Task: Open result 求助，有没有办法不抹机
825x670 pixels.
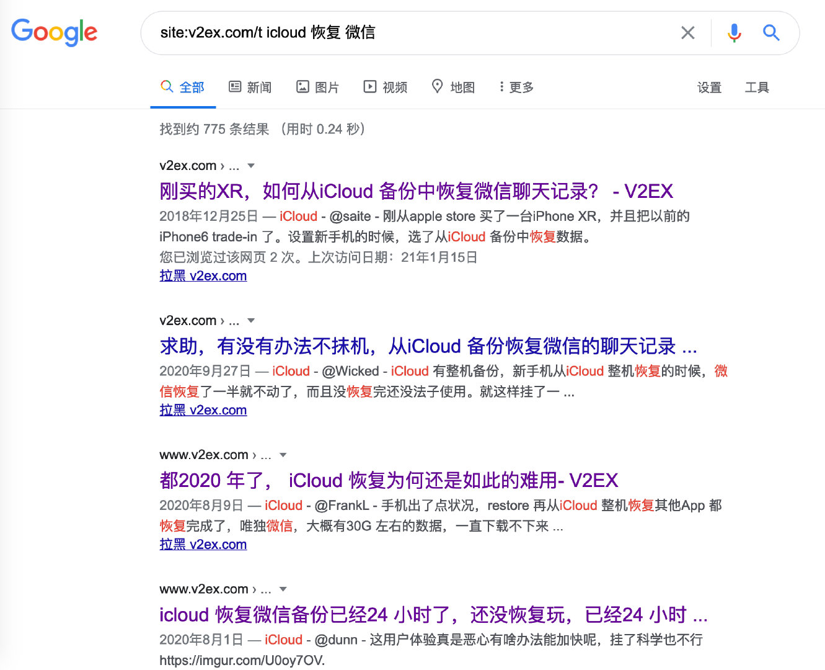Action: tap(428, 346)
